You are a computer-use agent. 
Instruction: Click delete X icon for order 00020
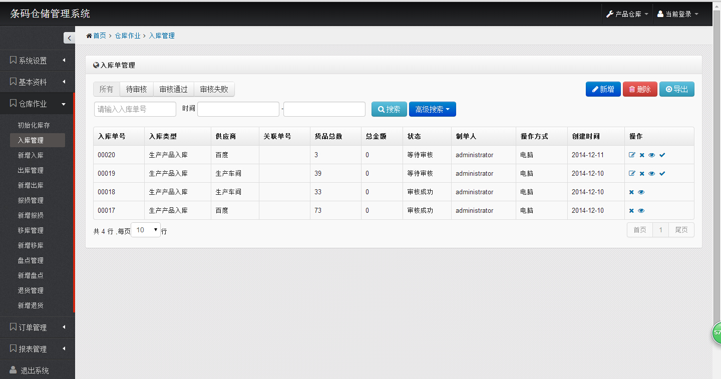pos(642,155)
